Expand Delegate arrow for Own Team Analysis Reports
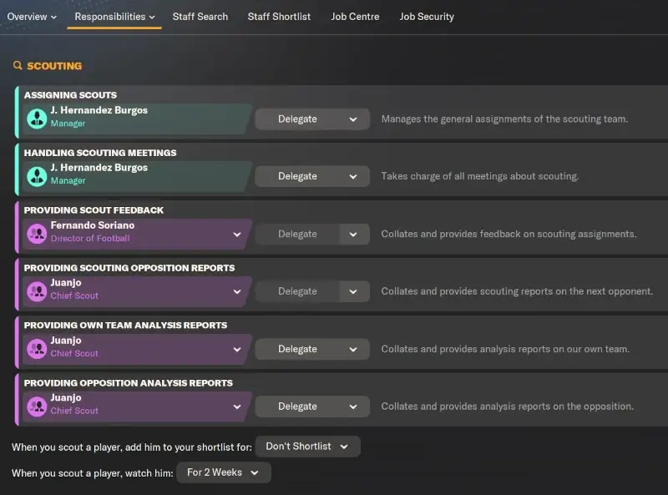Image resolution: width=668 pixels, height=495 pixels. pos(353,349)
